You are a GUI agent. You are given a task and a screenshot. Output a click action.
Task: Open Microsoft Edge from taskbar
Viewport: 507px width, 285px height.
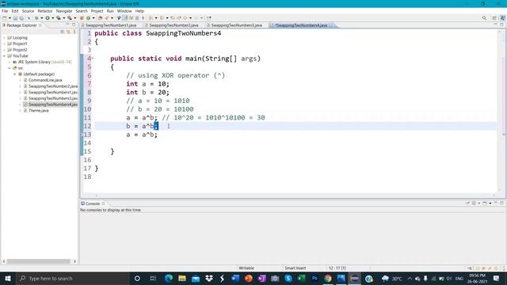click(169, 278)
